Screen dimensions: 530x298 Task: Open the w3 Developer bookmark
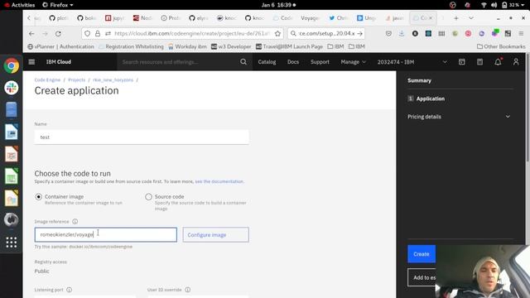231,46
